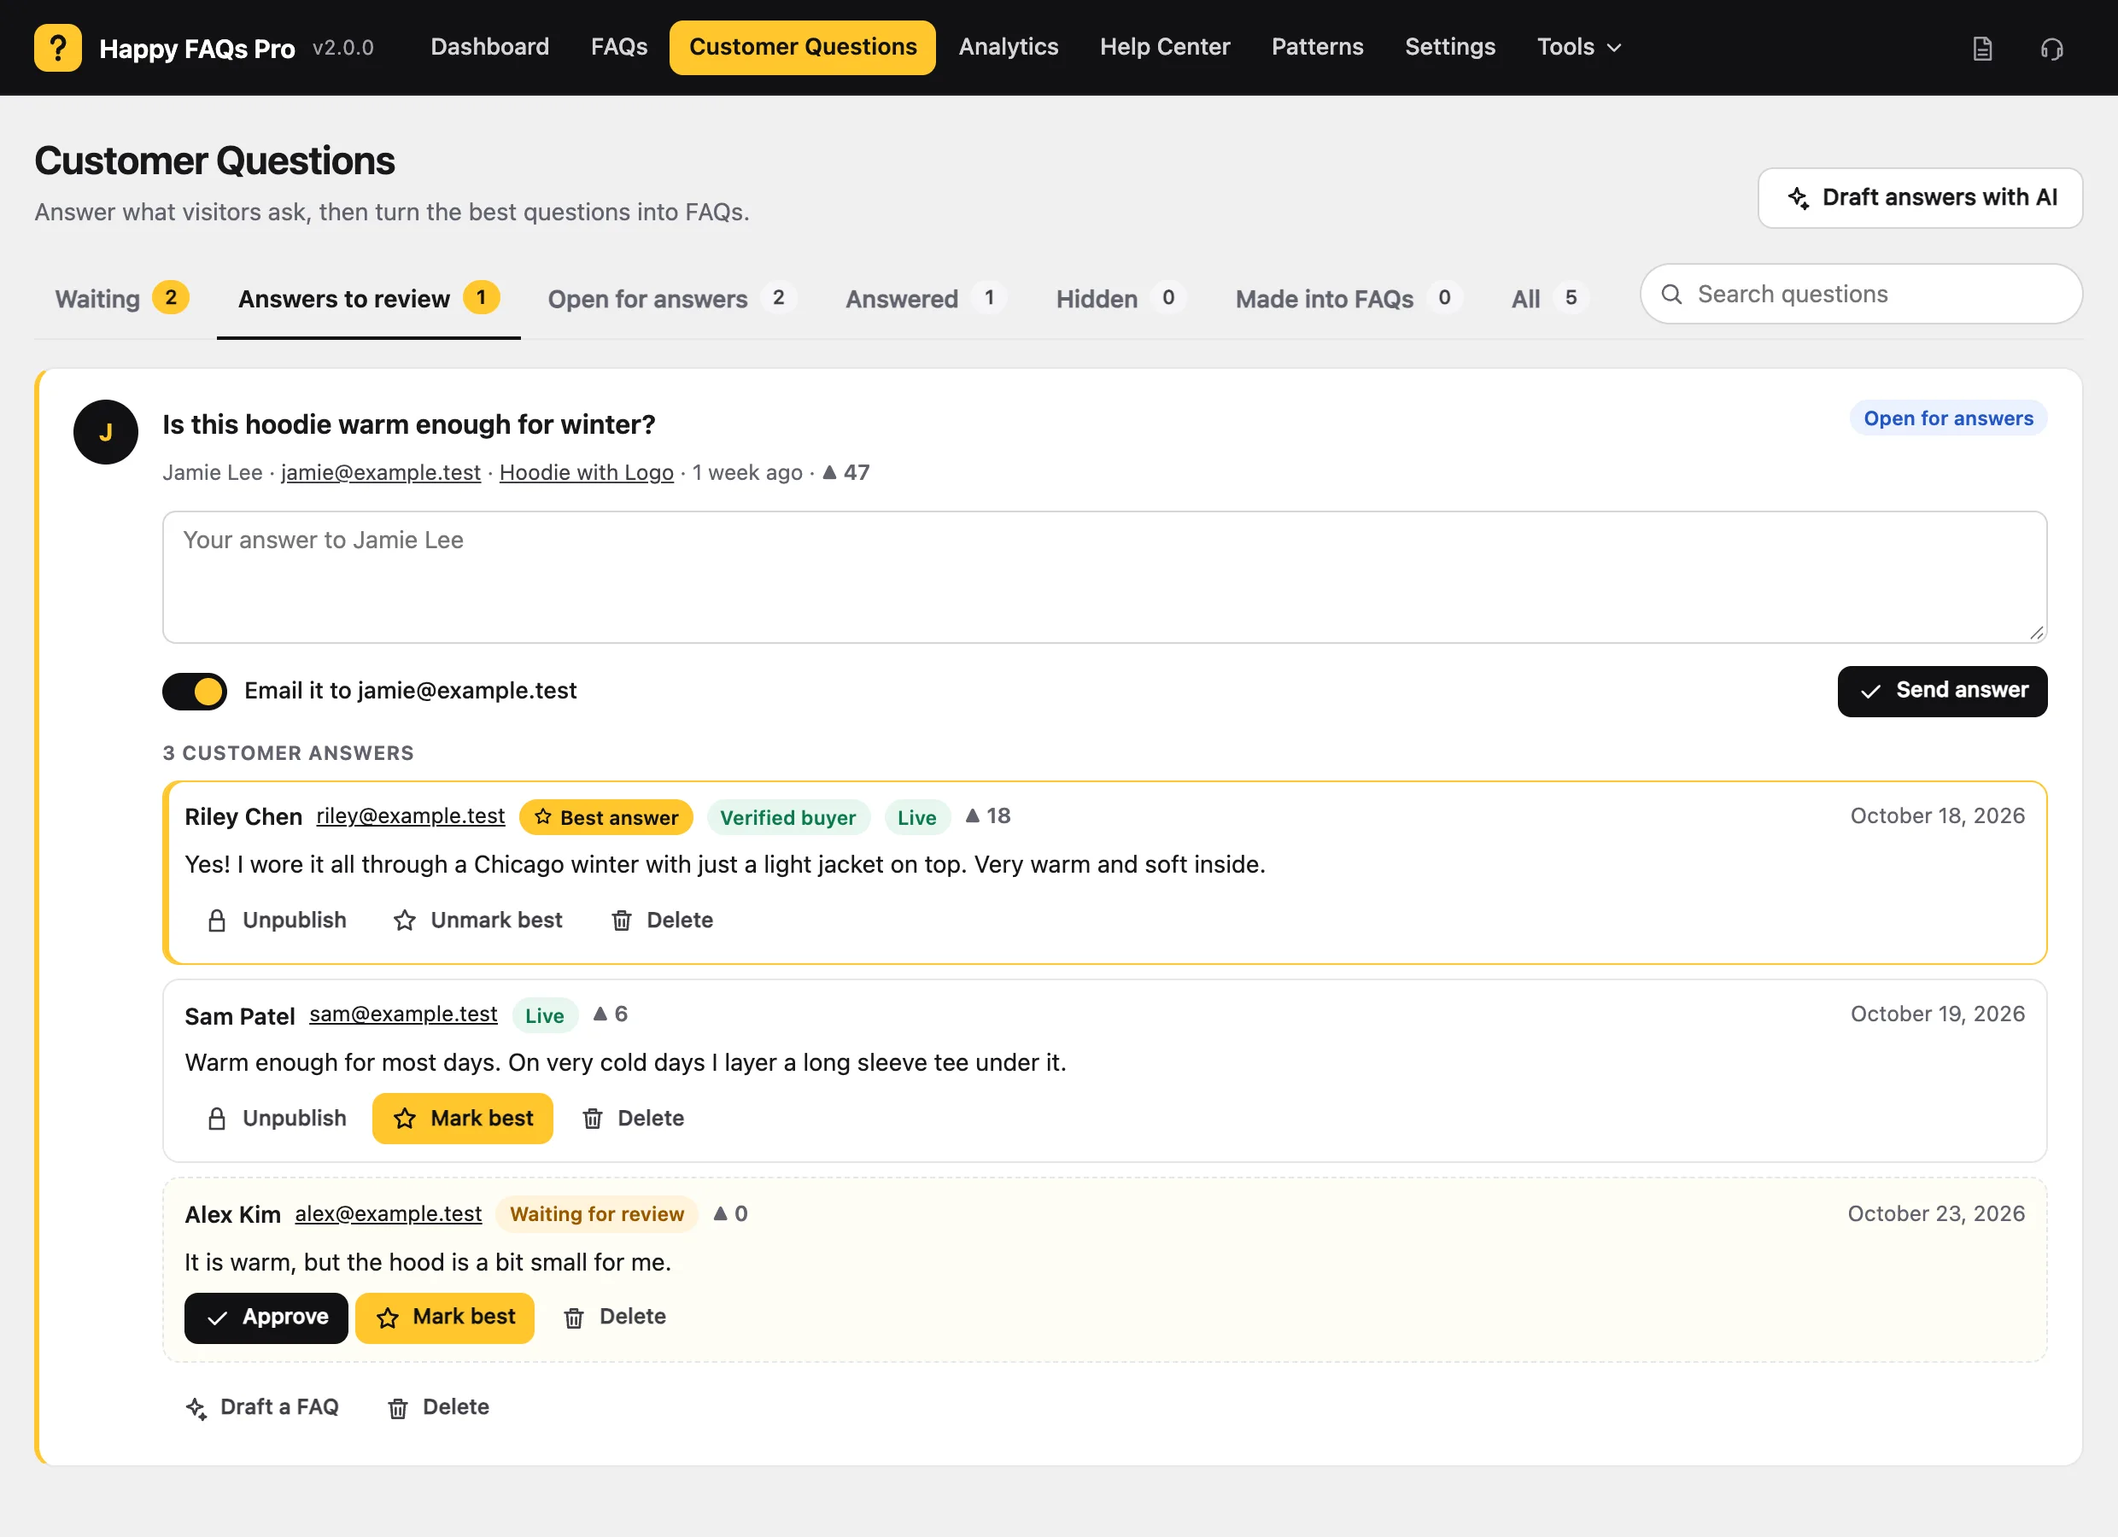The width and height of the screenshot is (2118, 1537).
Task: Open the Open for answers tab
Action: tap(670, 299)
